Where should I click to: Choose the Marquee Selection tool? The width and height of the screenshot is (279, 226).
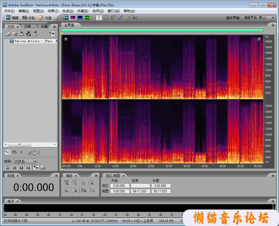coord(106,17)
